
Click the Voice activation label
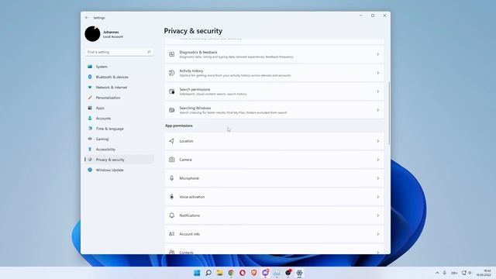pos(192,197)
